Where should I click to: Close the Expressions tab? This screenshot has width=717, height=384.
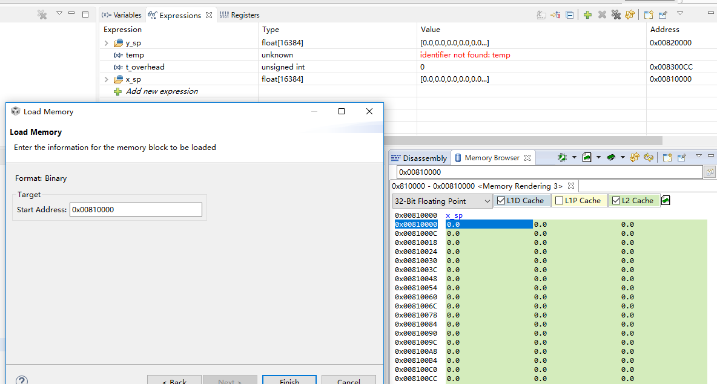(209, 15)
